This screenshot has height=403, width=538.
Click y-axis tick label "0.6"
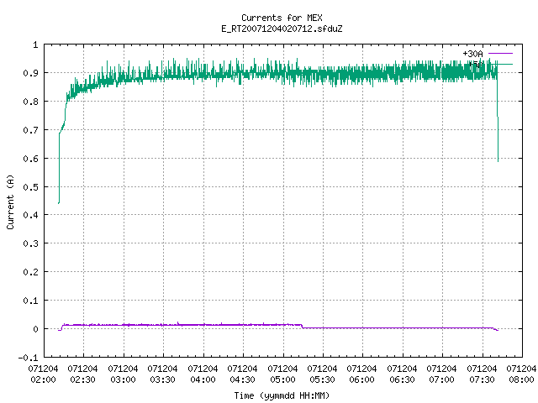[x=30, y=159]
